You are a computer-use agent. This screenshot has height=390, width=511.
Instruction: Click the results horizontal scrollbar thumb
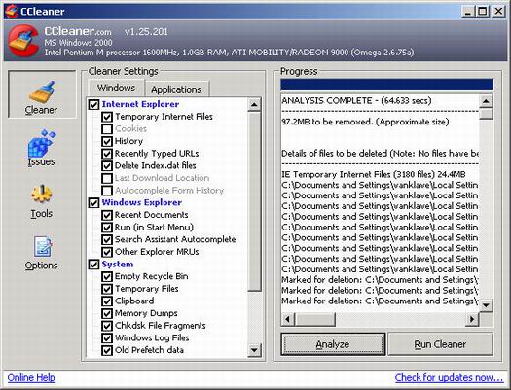(315, 319)
